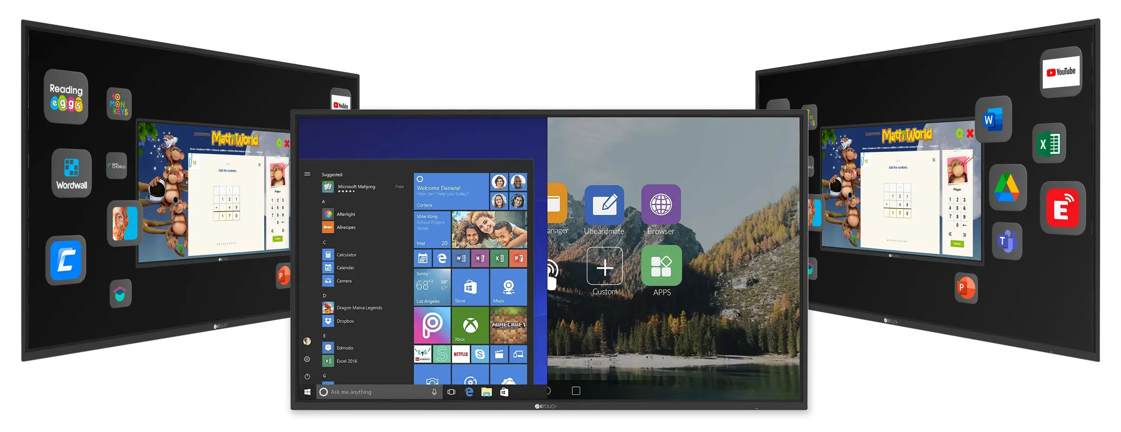Click the Reading Eggs app icon
1121x432 pixels.
[x=66, y=97]
